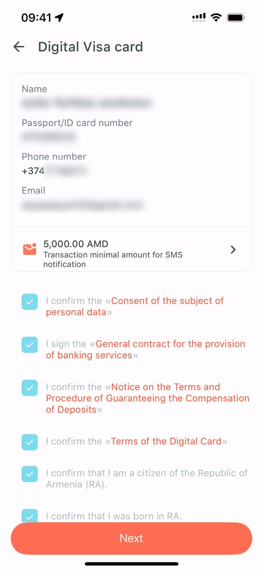Viewport: 263px width, 571px height.
Task: Tap the SMS notification envelope icon
Action: click(x=30, y=249)
